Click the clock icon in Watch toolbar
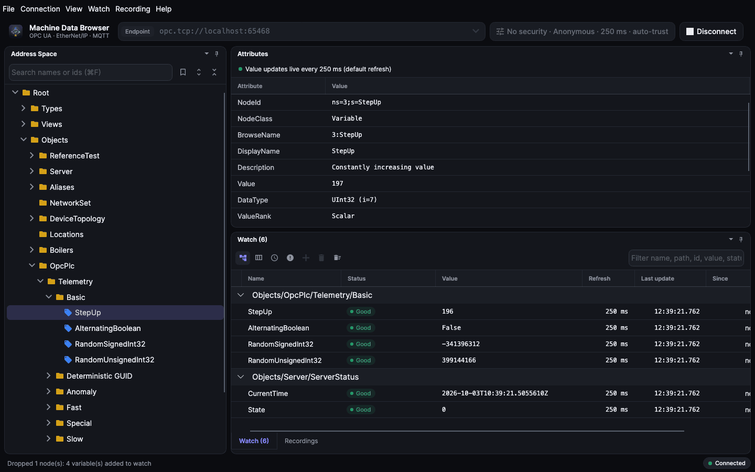The image size is (755, 472). coord(274,258)
